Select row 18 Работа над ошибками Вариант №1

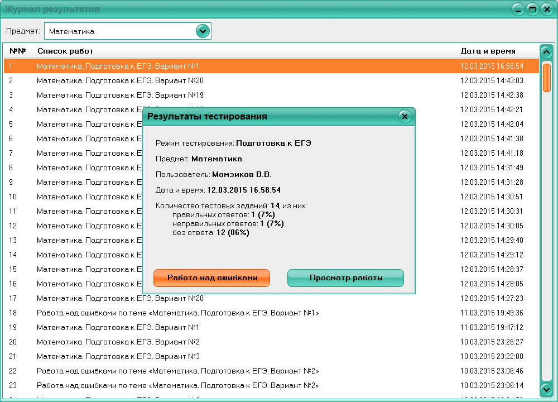(177, 313)
